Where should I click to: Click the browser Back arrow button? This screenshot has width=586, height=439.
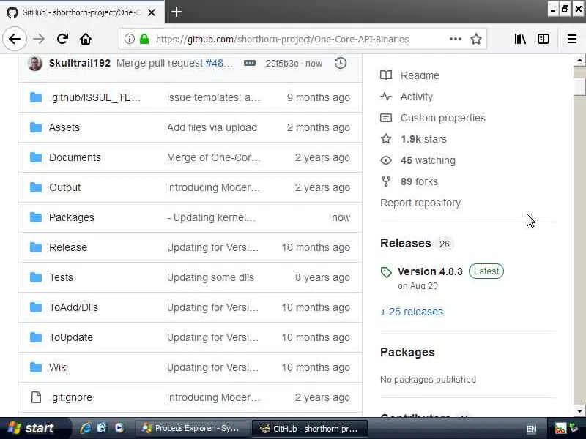coord(15,39)
